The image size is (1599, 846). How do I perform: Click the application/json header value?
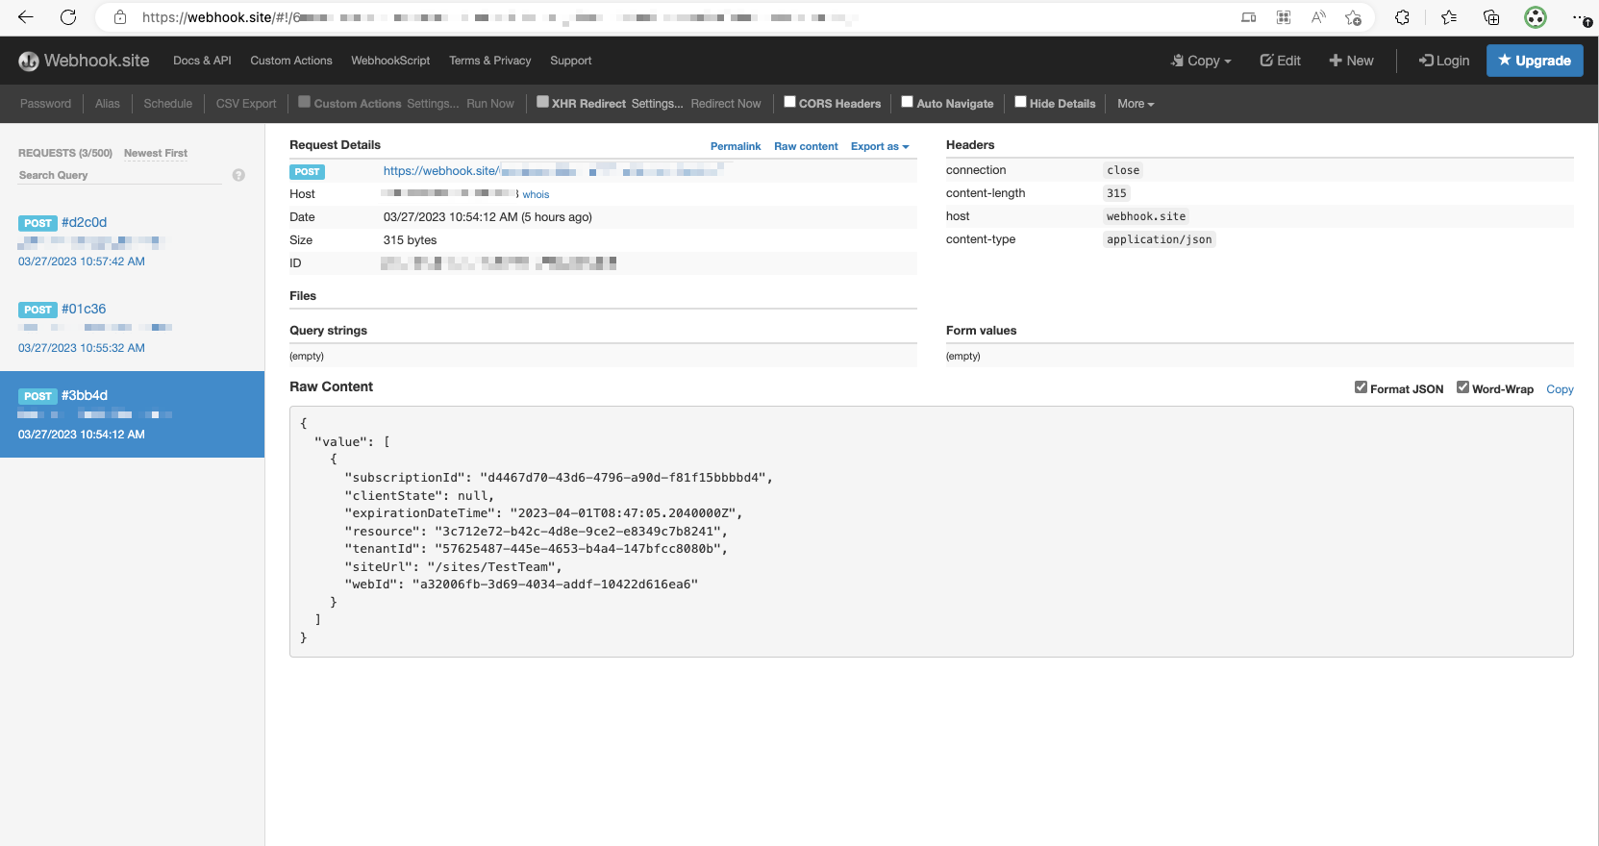1159,239
